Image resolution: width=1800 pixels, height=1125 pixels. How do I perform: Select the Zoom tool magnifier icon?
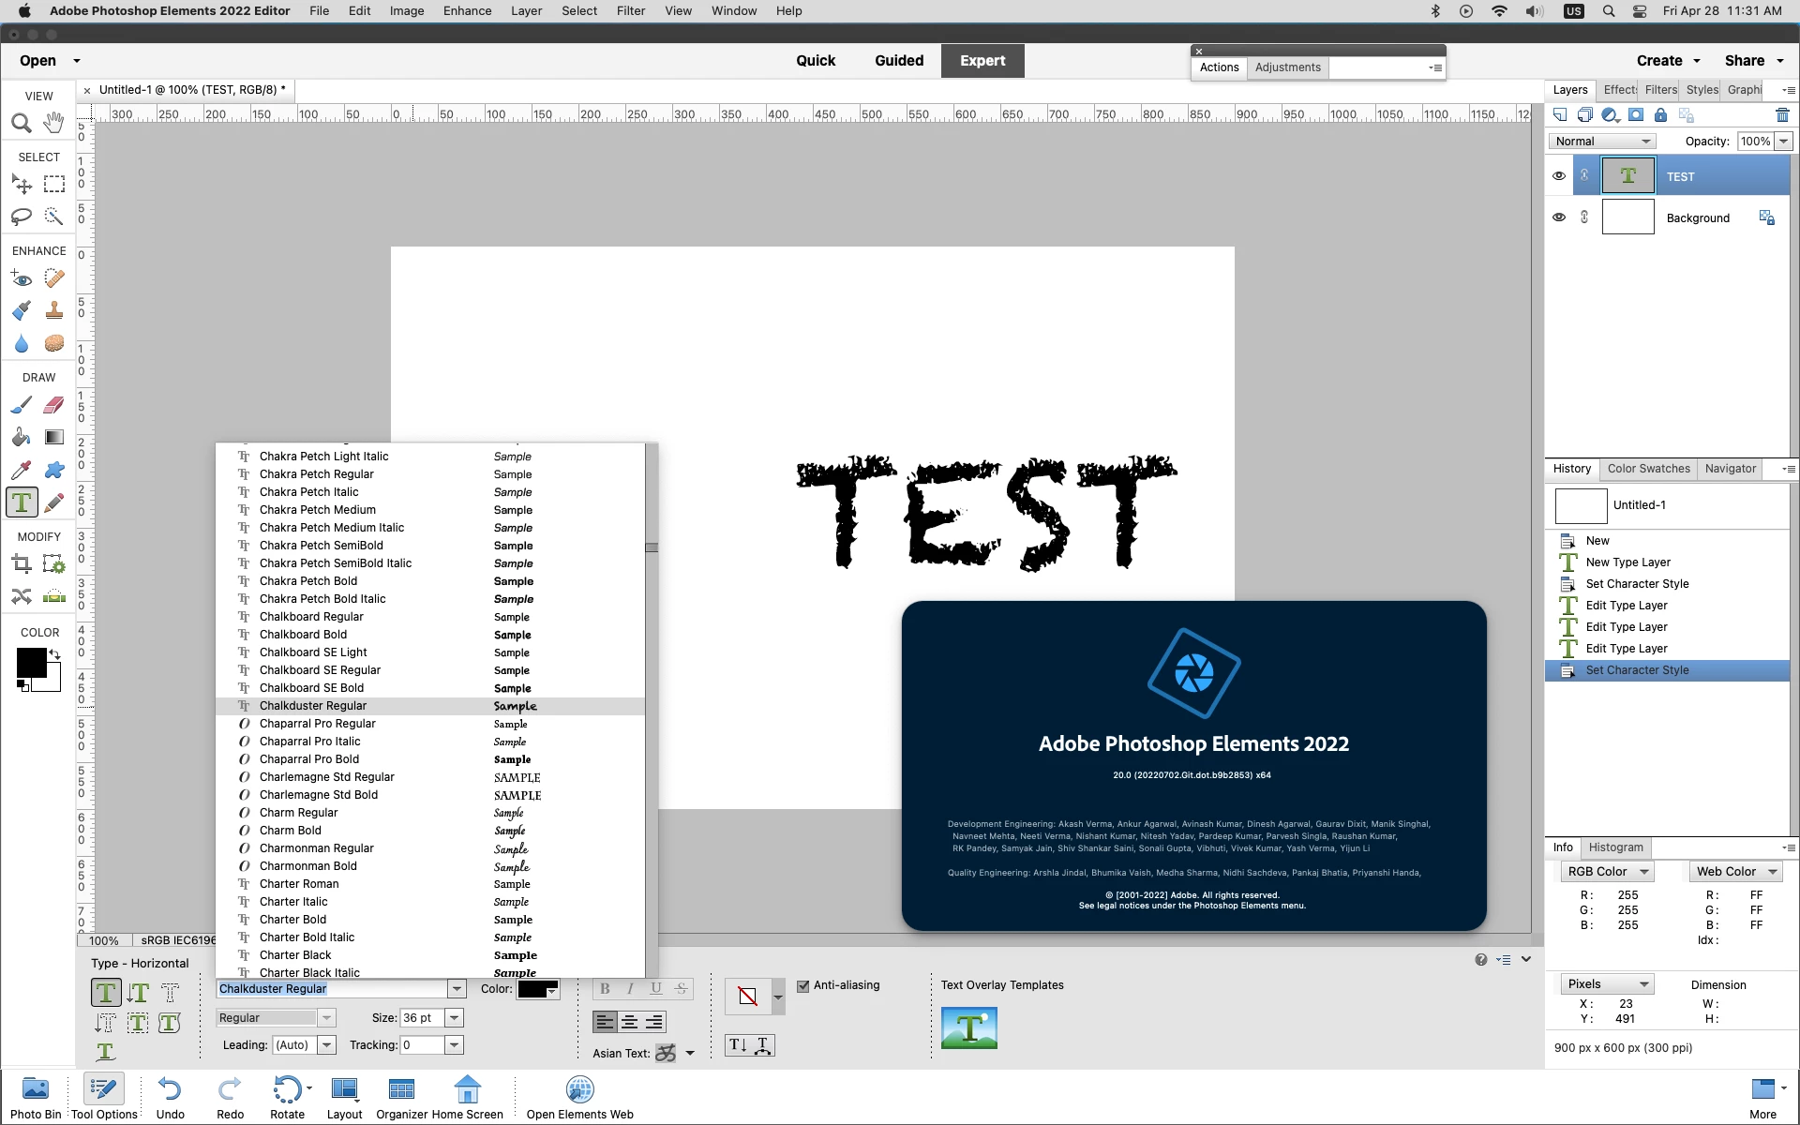[21, 123]
